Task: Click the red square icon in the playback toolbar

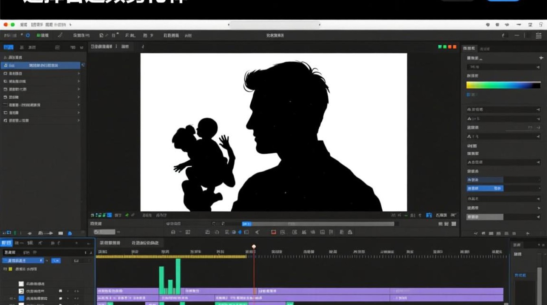Action: (x=273, y=232)
